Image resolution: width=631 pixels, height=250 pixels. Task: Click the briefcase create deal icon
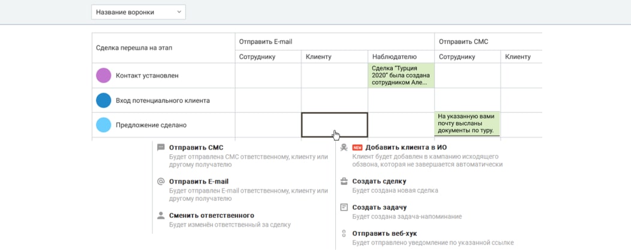pyautogui.click(x=344, y=181)
